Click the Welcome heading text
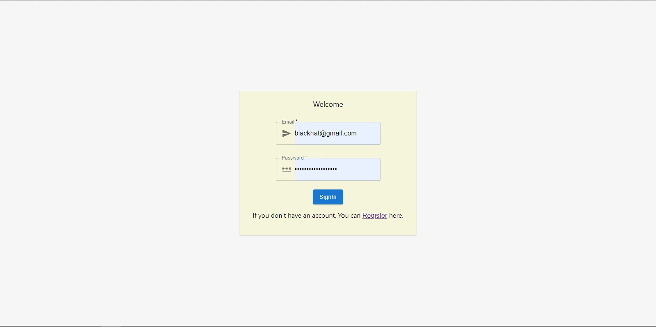Viewport: 656px width, 329px height. [x=328, y=104]
